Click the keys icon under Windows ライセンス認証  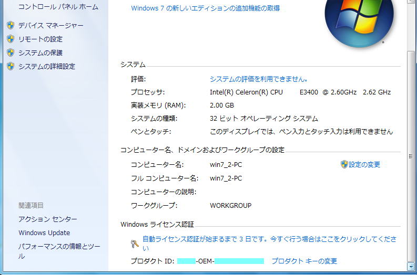(x=135, y=244)
